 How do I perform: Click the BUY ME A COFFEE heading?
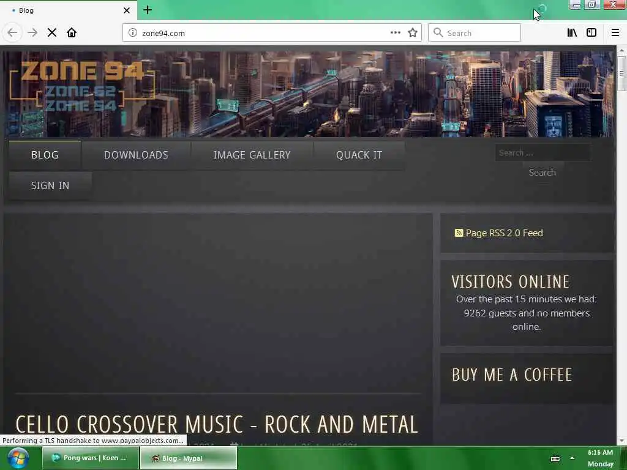click(x=512, y=375)
